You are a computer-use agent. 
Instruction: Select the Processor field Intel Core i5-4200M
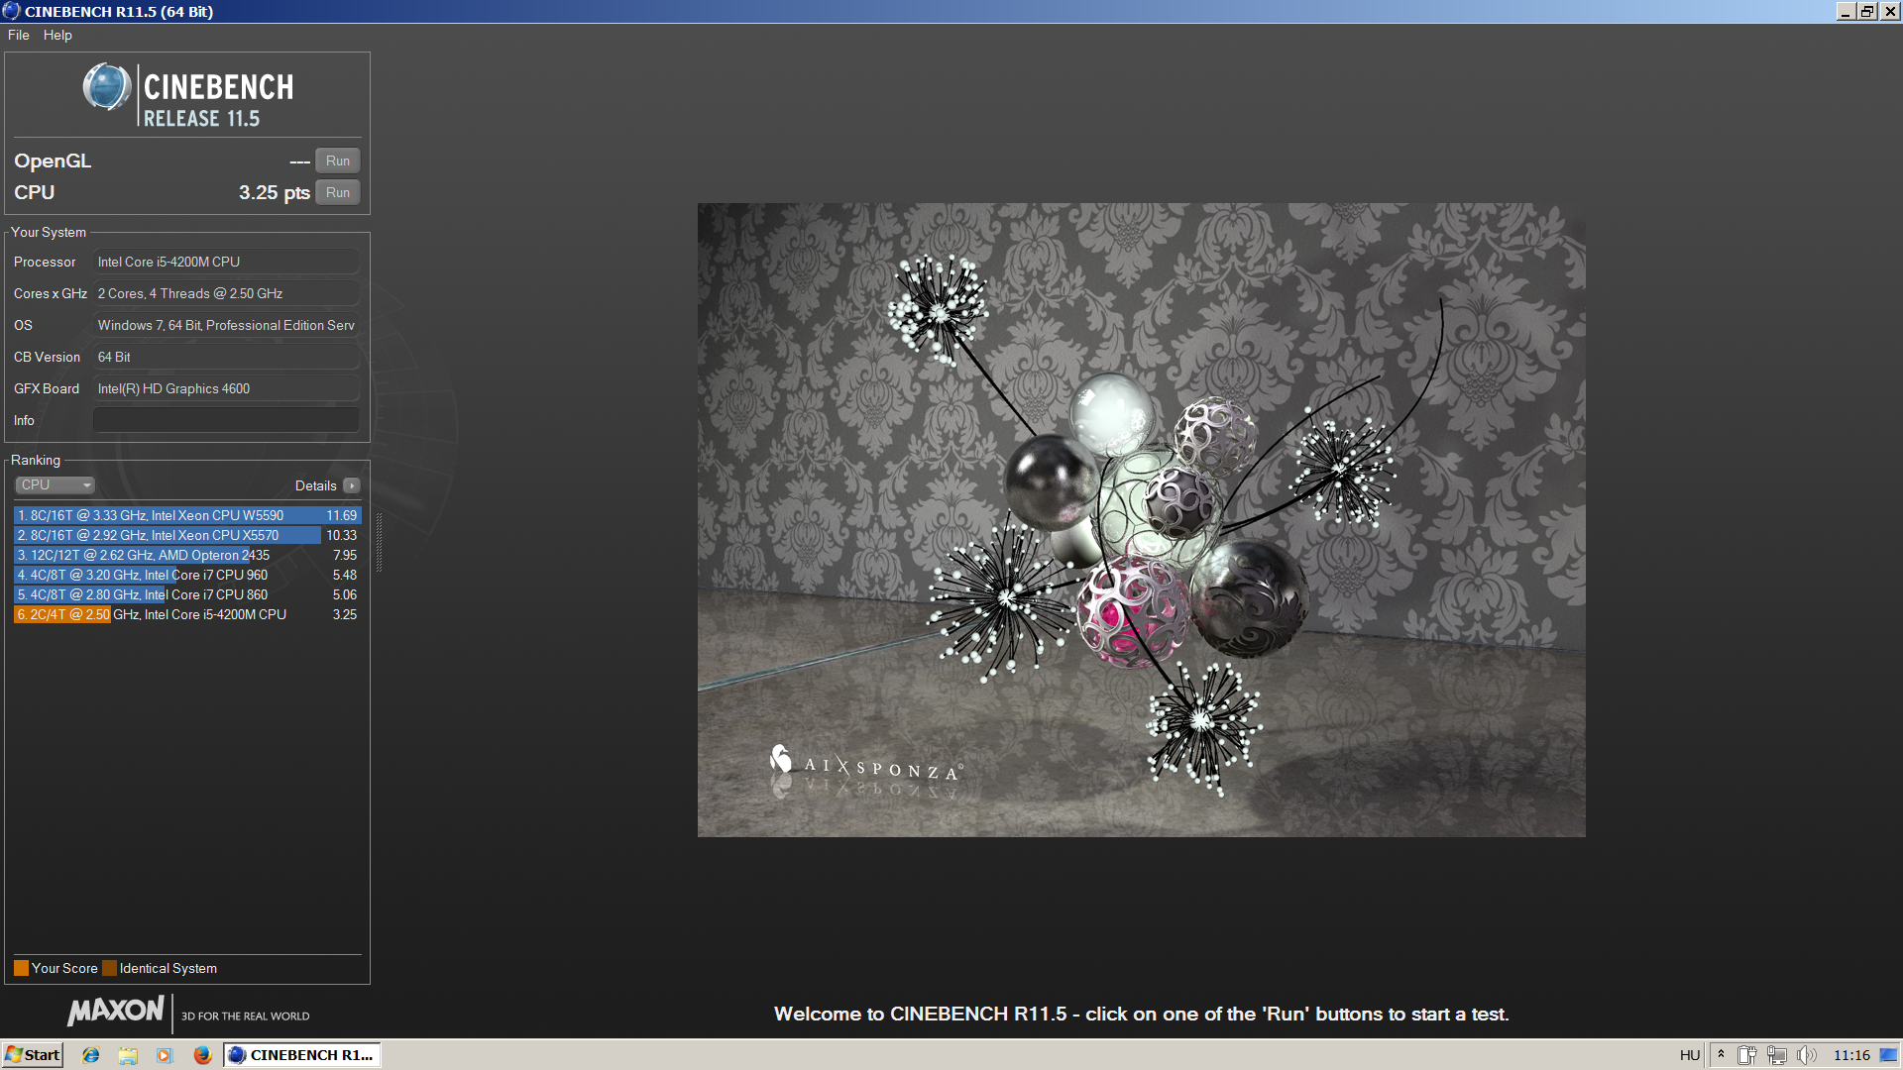click(226, 262)
